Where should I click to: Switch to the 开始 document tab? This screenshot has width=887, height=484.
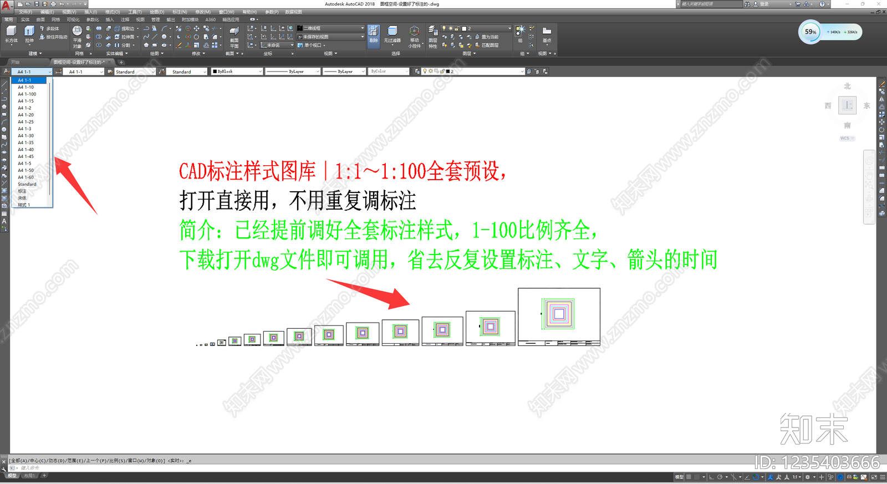tap(16, 62)
